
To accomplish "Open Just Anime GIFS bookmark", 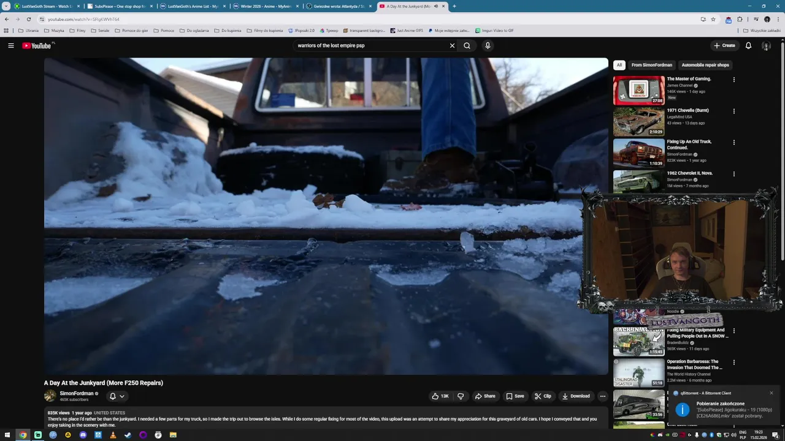I will coord(407,30).
